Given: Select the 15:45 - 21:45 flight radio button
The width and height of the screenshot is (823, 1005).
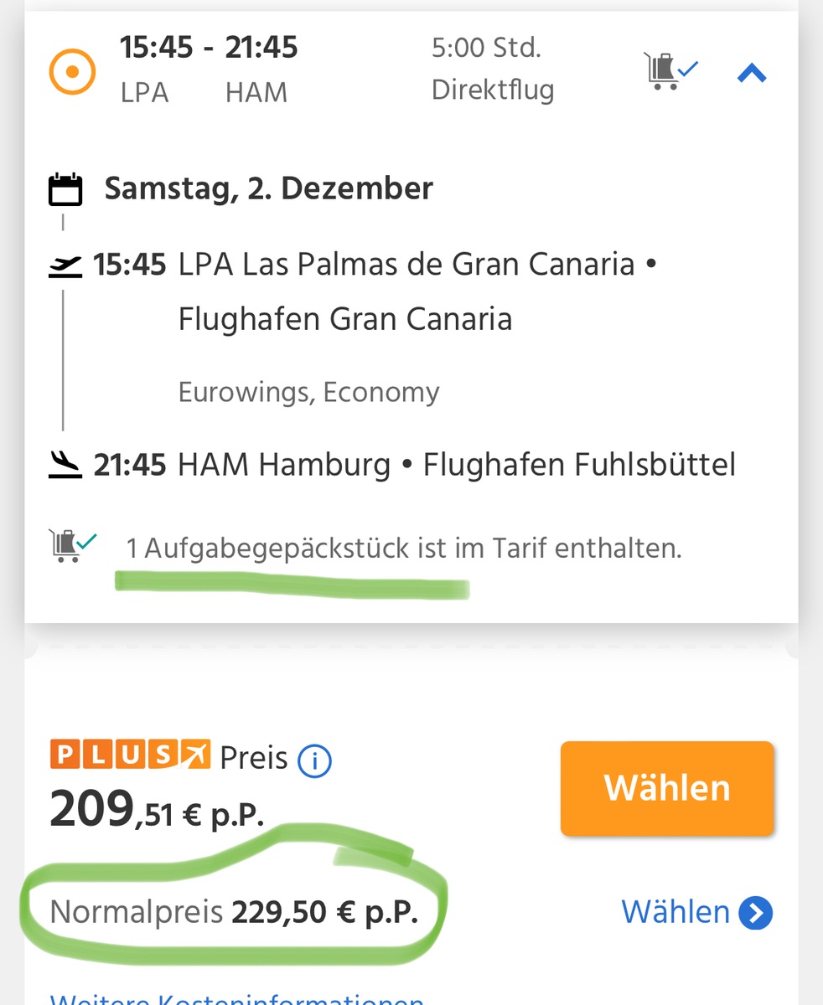Looking at the screenshot, I should click(72, 72).
